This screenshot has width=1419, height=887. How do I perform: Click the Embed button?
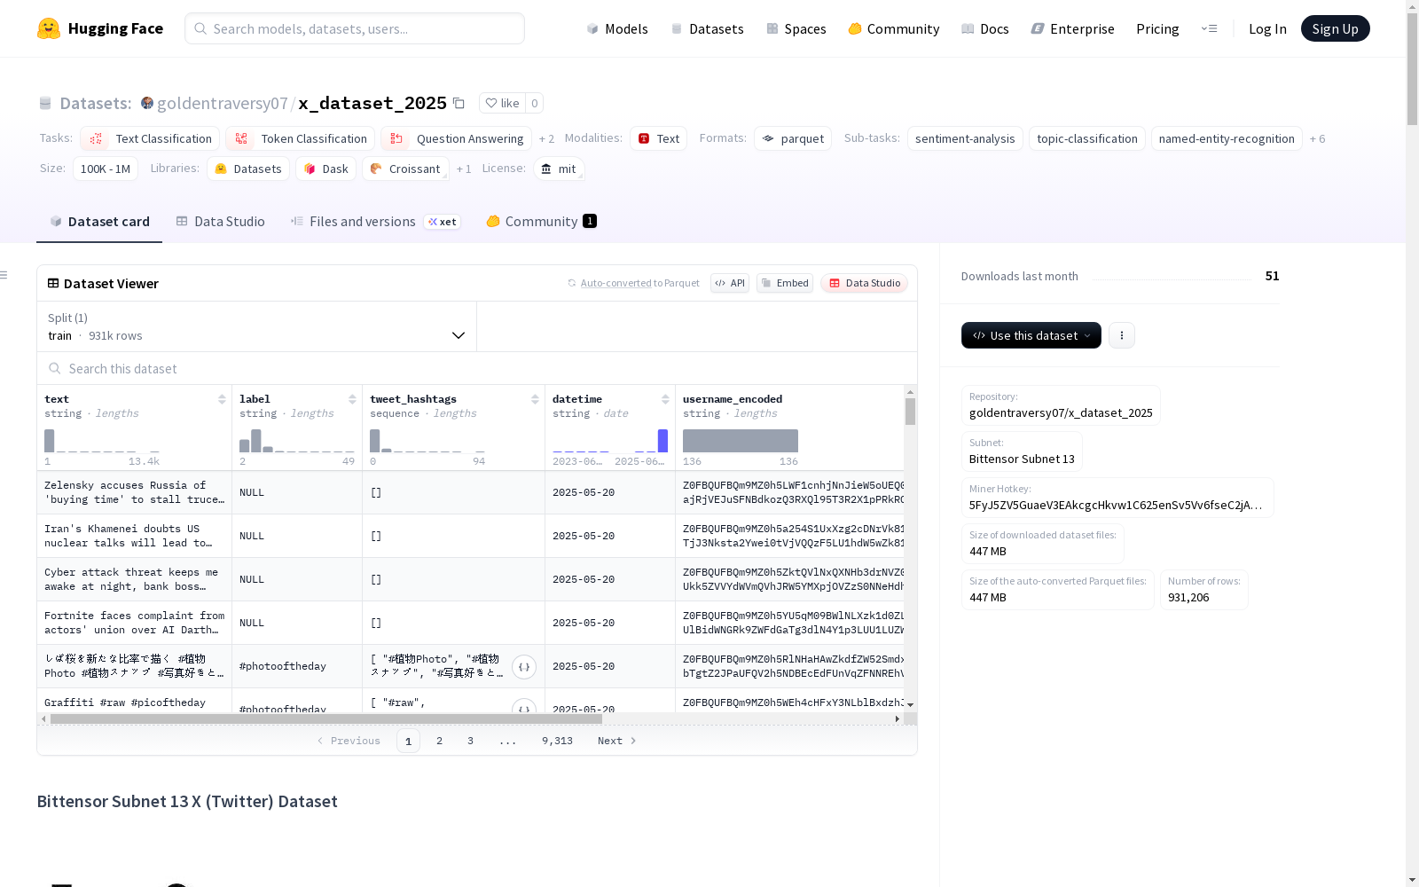pos(785,283)
